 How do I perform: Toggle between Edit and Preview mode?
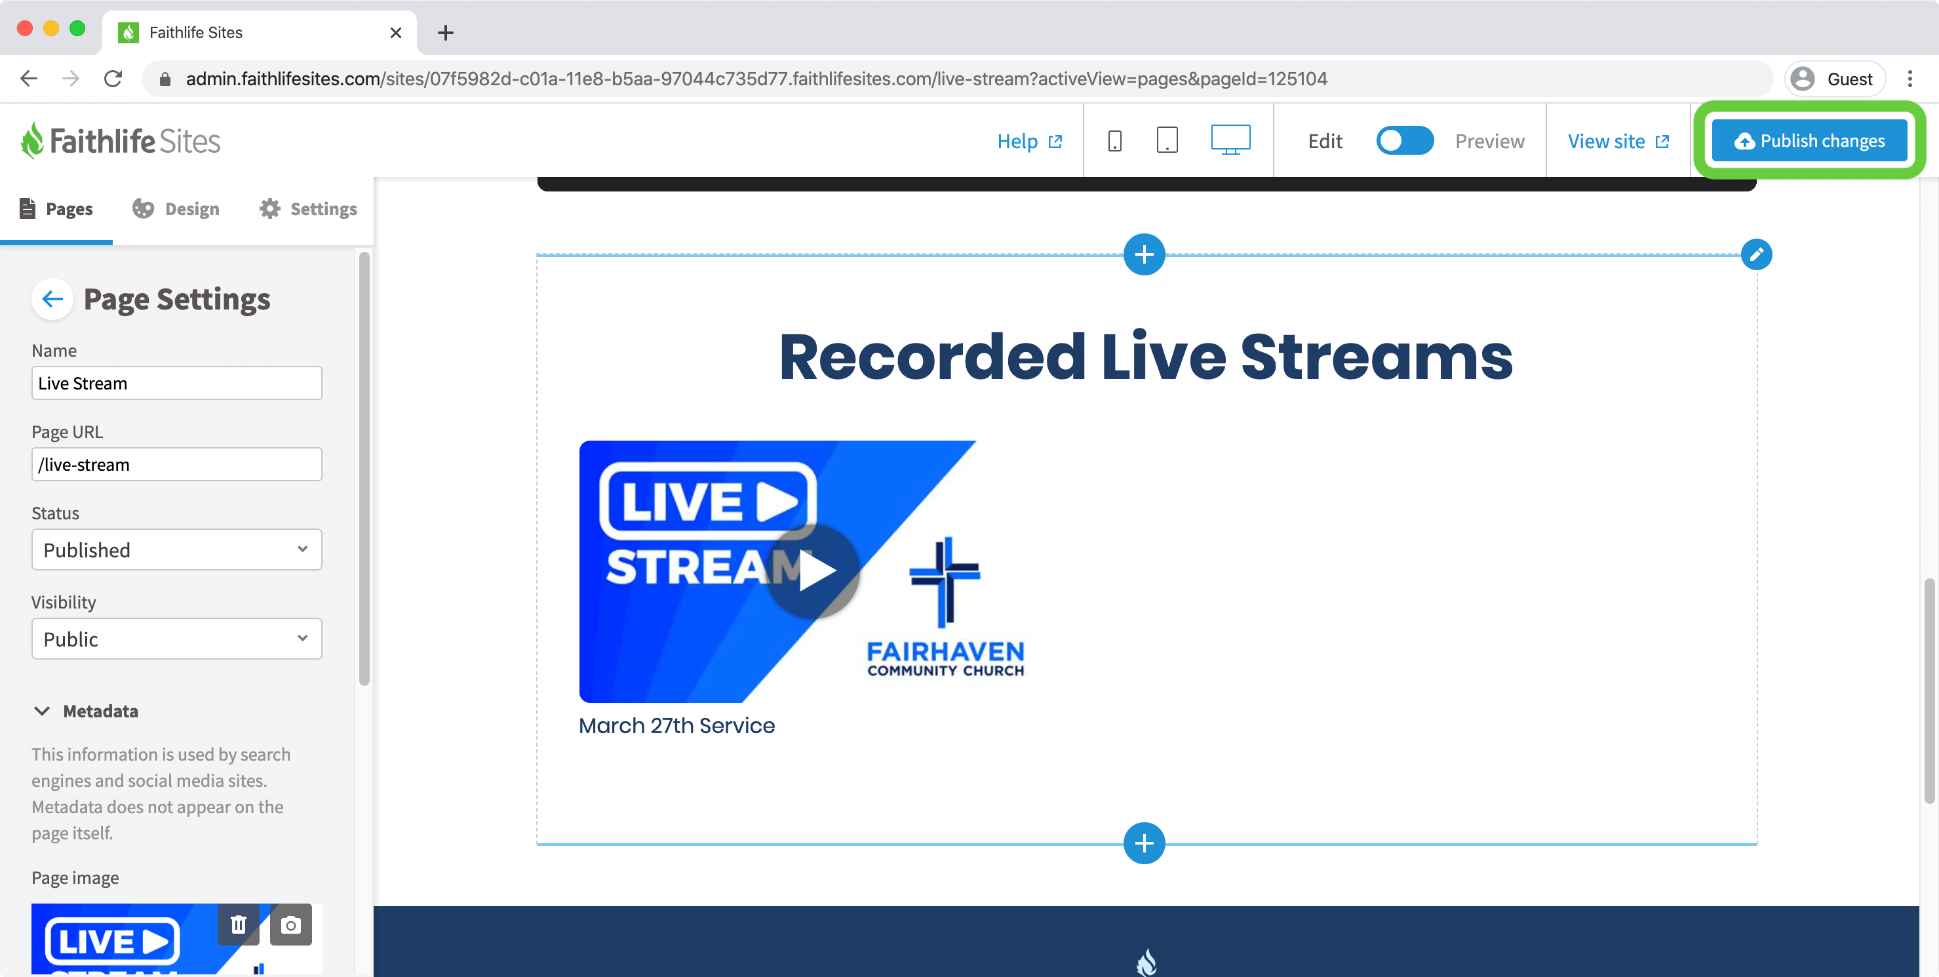pos(1405,141)
